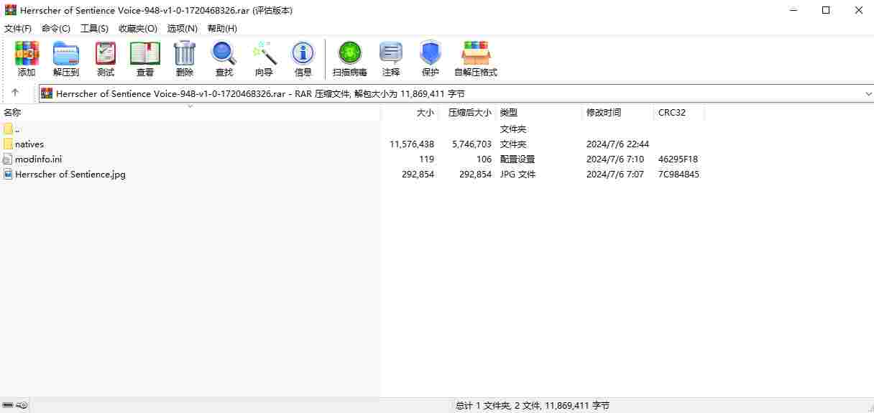This screenshot has height=413, width=874.
Task: Show archive 信息 (Info) icon
Action: click(x=303, y=53)
